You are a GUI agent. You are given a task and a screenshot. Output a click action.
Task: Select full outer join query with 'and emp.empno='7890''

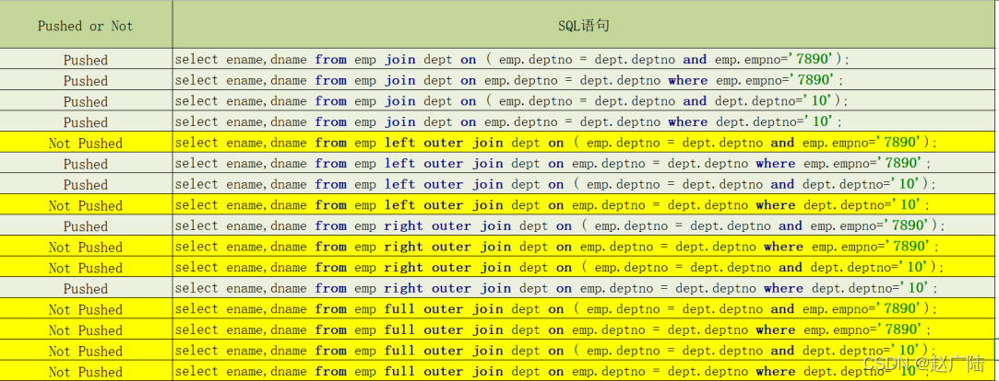coord(556,309)
